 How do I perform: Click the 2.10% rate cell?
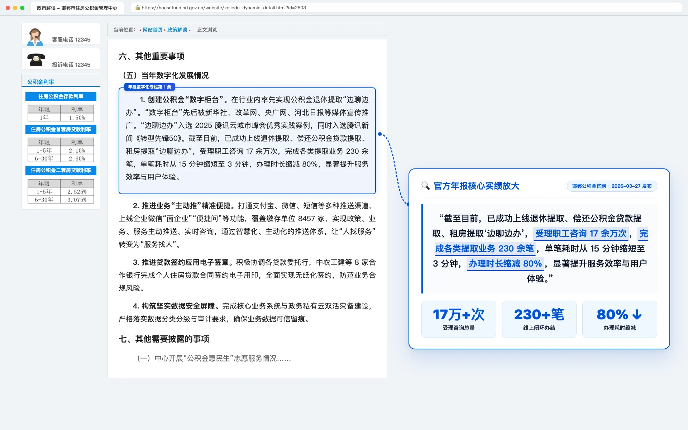[x=77, y=150]
